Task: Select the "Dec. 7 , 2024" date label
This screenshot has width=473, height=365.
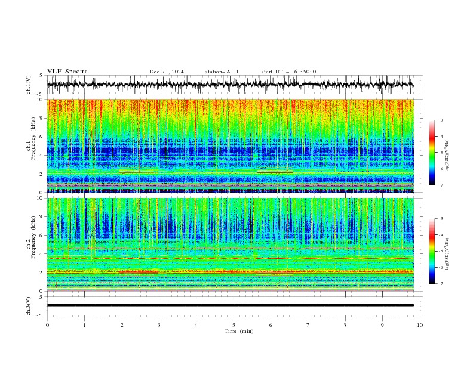Action: (167, 72)
